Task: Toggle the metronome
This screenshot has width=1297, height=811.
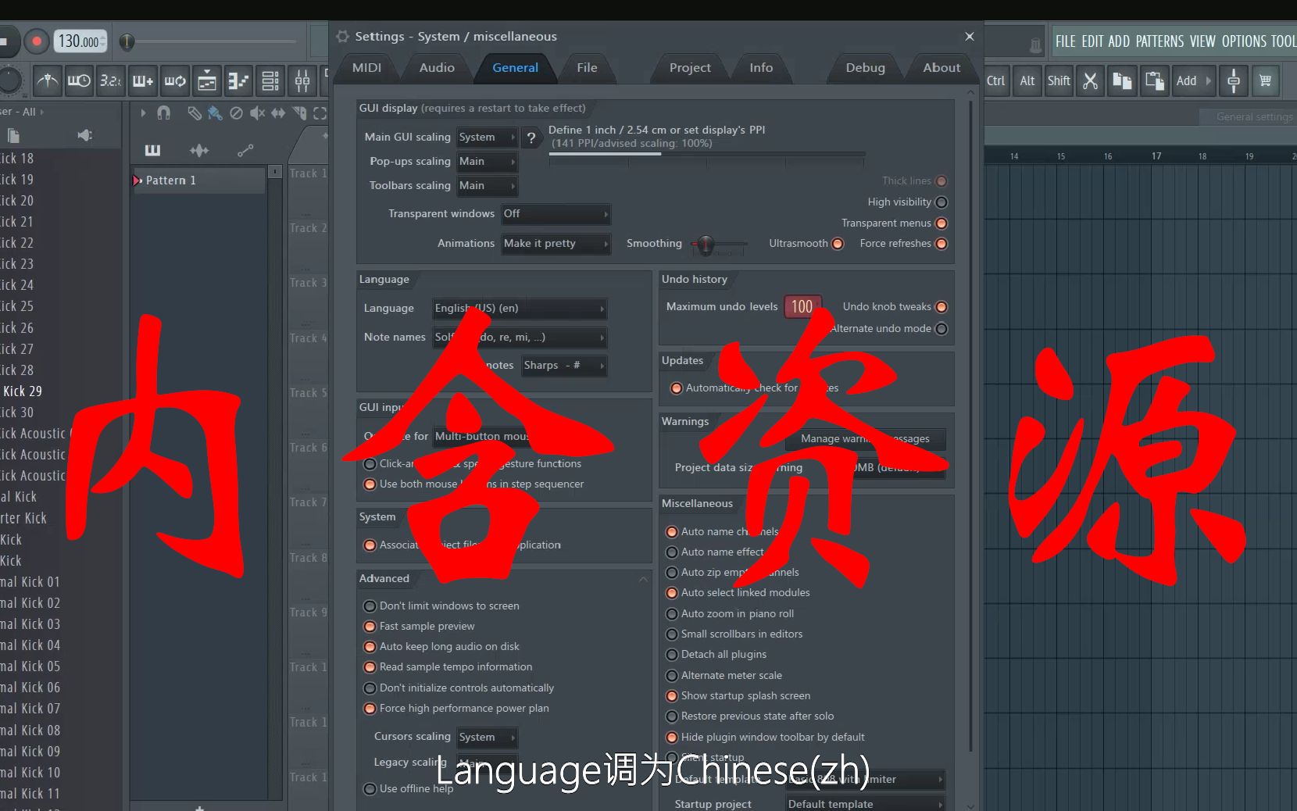Action: click(48, 82)
